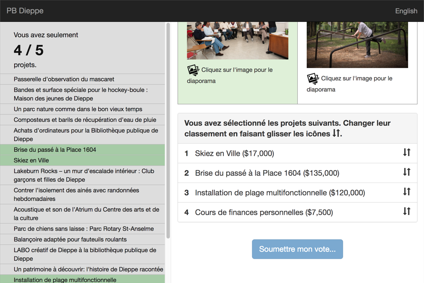Switch the site language to English
424x283 pixels.
tap(406, 11)
